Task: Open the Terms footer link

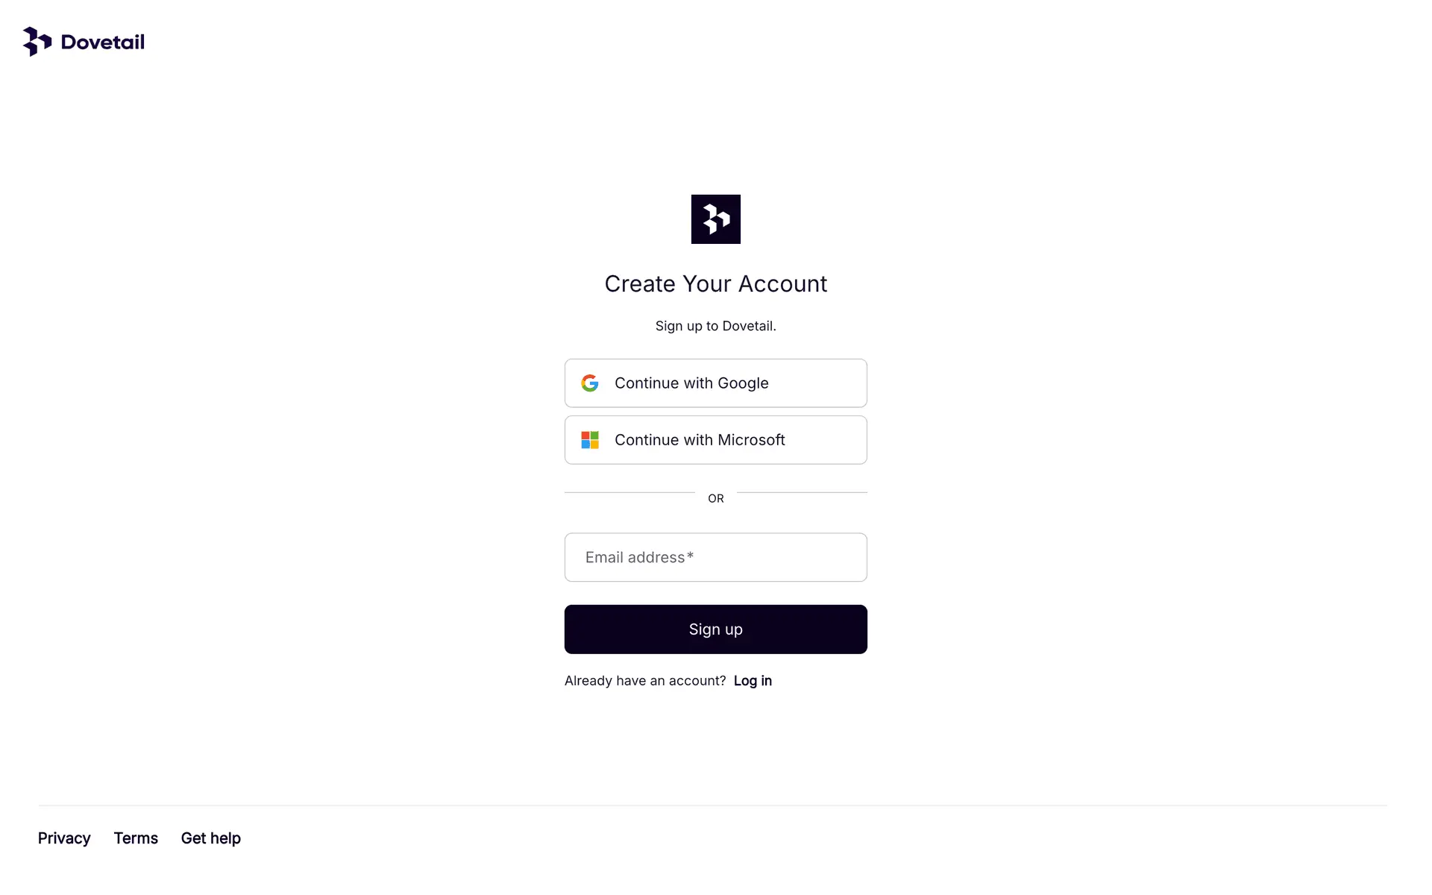Action: tap(136, 838)
